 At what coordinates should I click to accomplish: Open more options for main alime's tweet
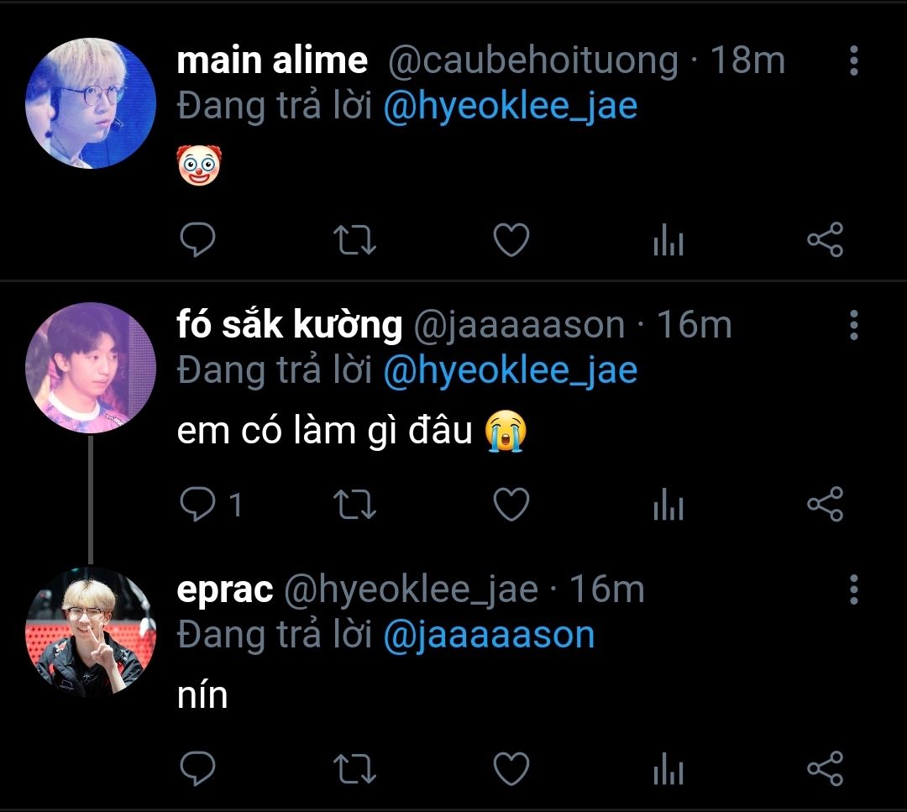[x=854, y=60]
